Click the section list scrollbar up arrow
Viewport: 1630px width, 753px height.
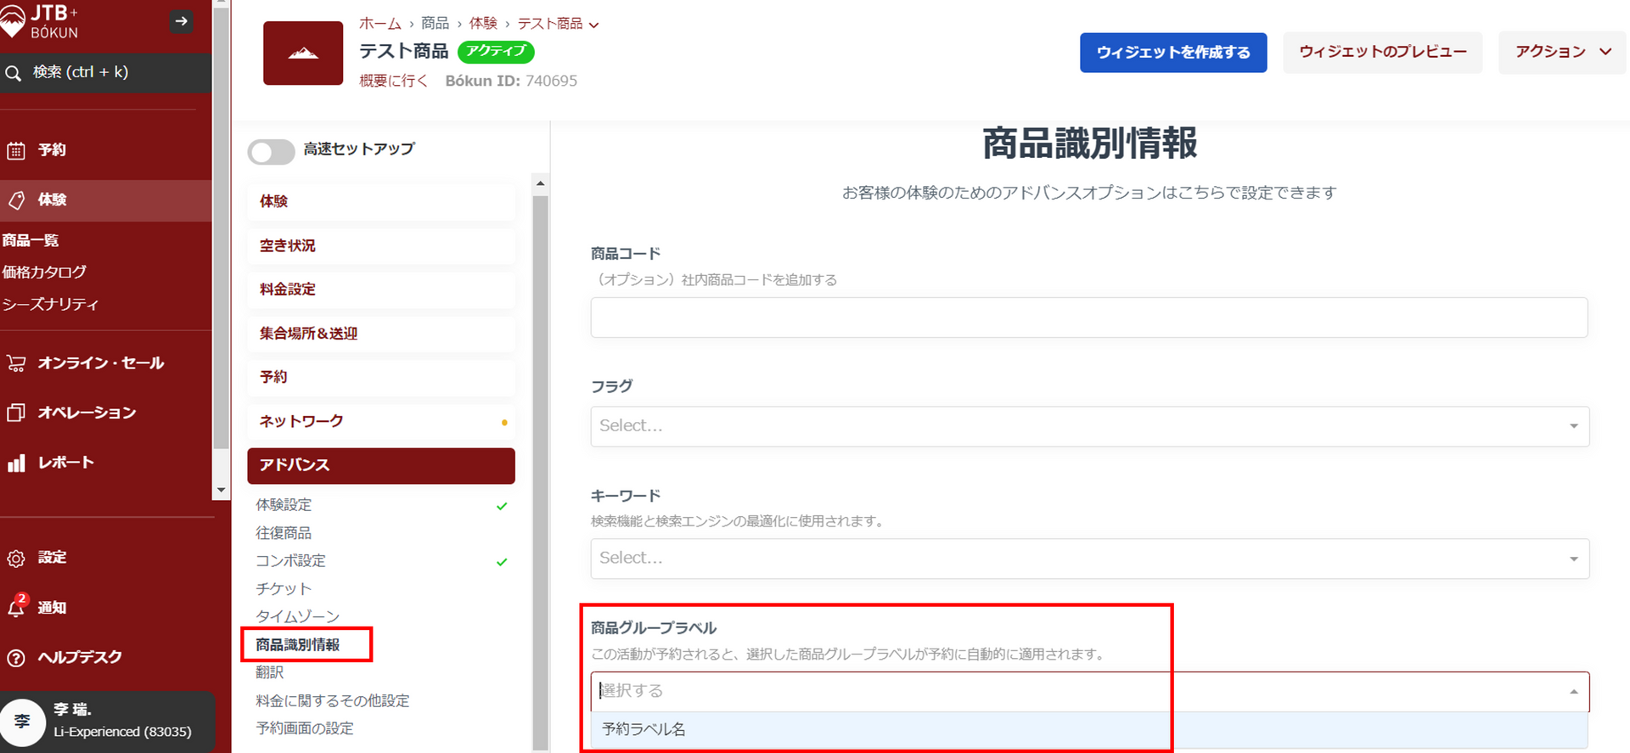pyautogui.click(x=541, y=183)
